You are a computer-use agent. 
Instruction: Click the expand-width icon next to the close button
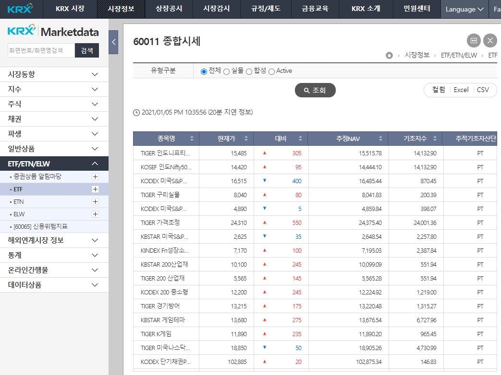click(474, 40)
